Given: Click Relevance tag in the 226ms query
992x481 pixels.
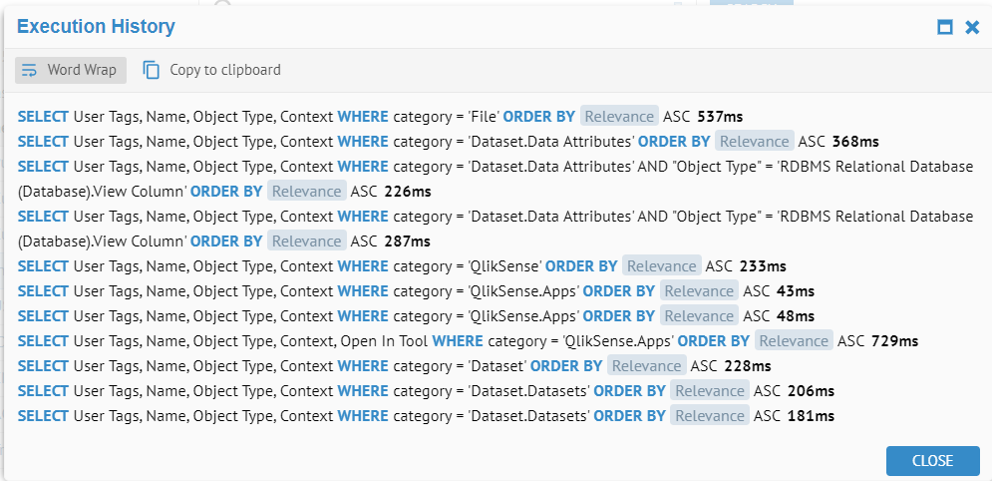Looking at the screenshot, I should pyautogui.click(x=307, y=191).
